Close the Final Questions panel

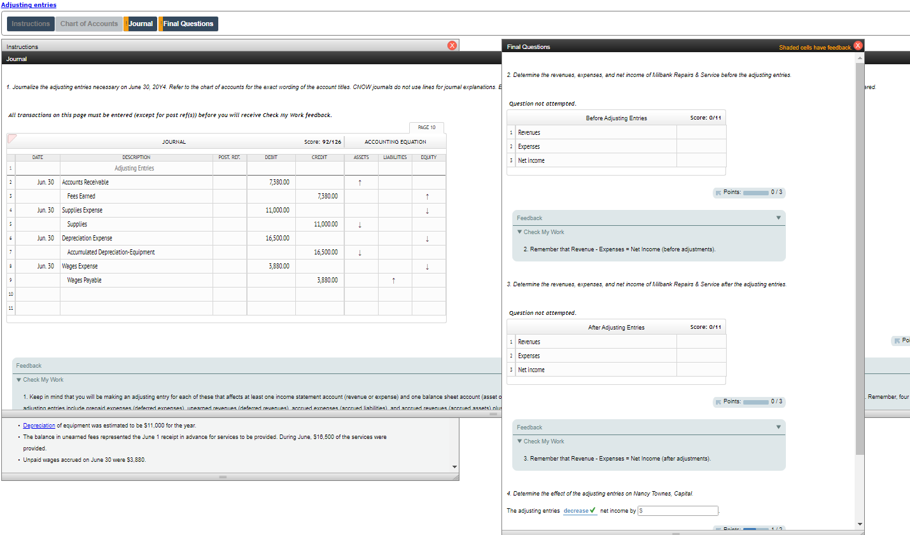(x=858, y=45)
